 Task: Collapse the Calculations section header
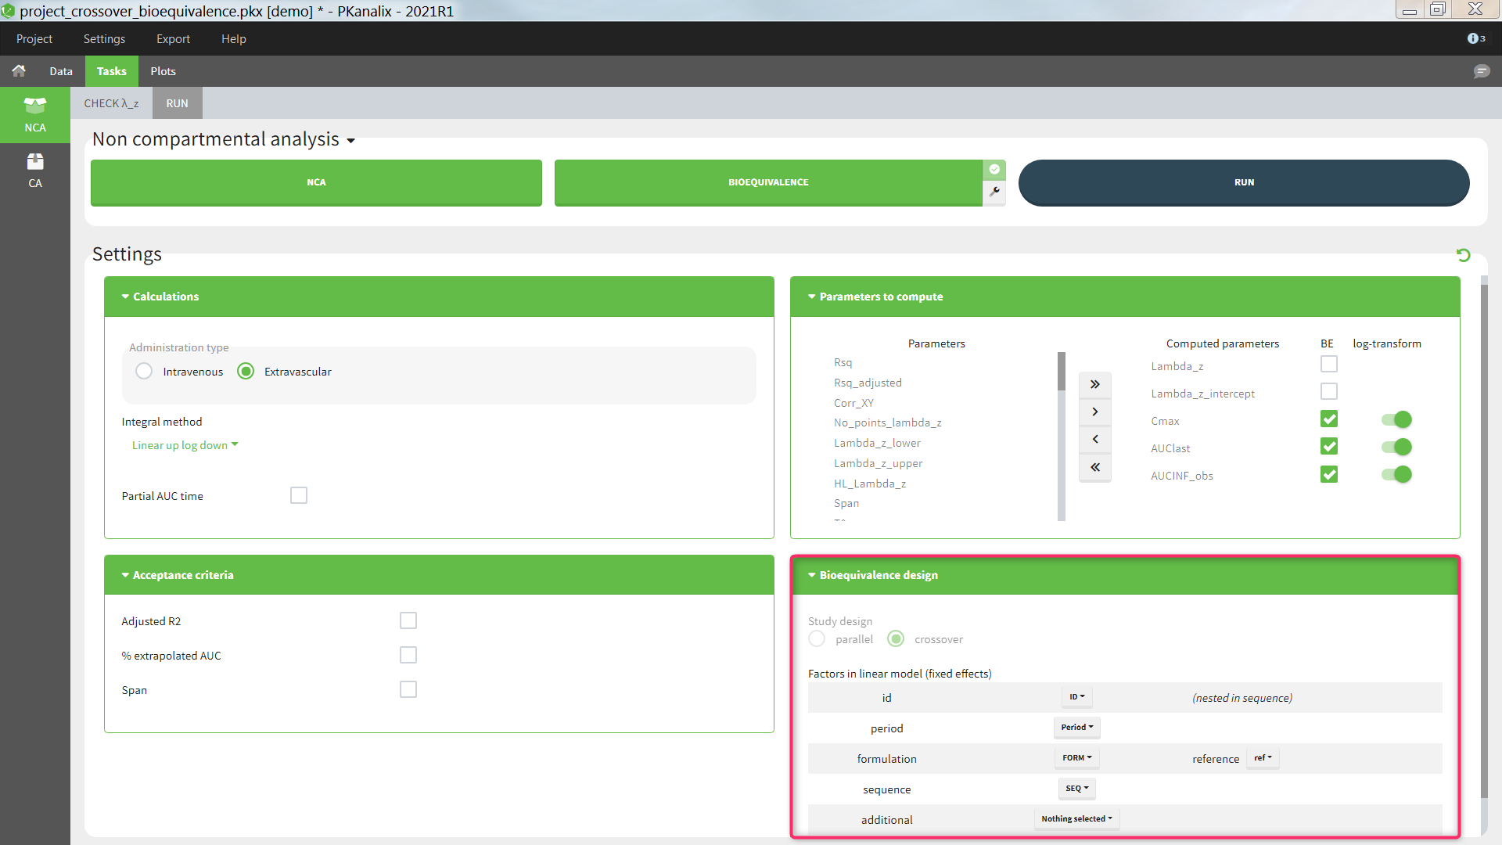165,297
